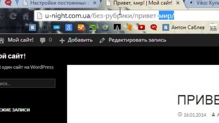This screenshot has width=219, height=123.
Task: Open red speech bubble bookmark icon
Action: [x=154, y=27]
